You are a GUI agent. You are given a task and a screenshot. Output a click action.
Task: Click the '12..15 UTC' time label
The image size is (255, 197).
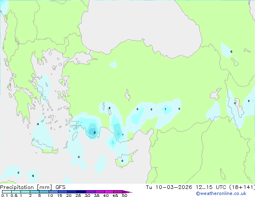[x=211, y=187]
